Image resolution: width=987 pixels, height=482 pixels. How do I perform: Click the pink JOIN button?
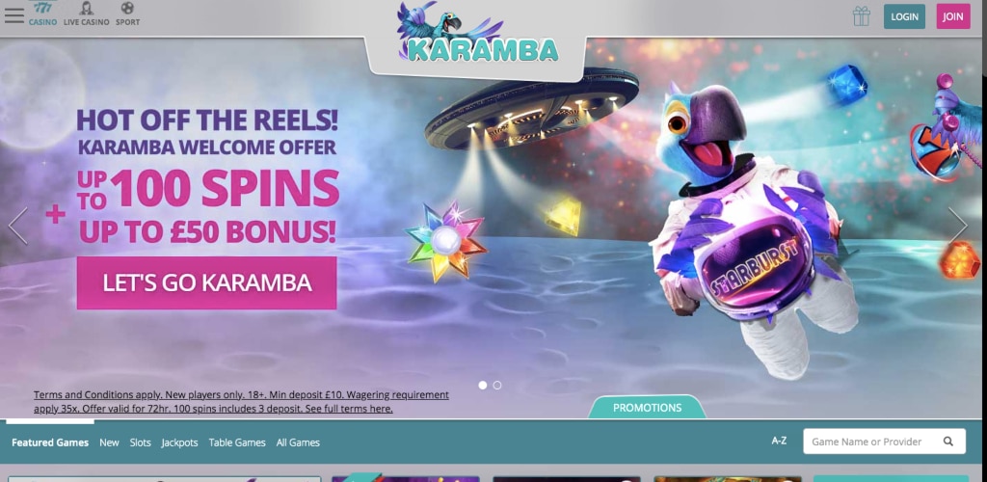tap(953, 16)
